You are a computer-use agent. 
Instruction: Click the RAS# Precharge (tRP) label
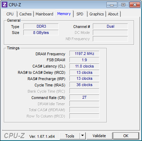[46, 79]
